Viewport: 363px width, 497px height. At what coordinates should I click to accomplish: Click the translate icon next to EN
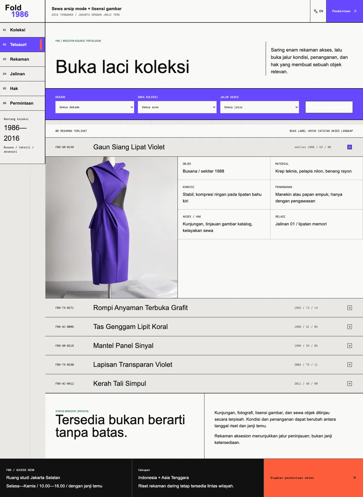click(x=316, y=11)
